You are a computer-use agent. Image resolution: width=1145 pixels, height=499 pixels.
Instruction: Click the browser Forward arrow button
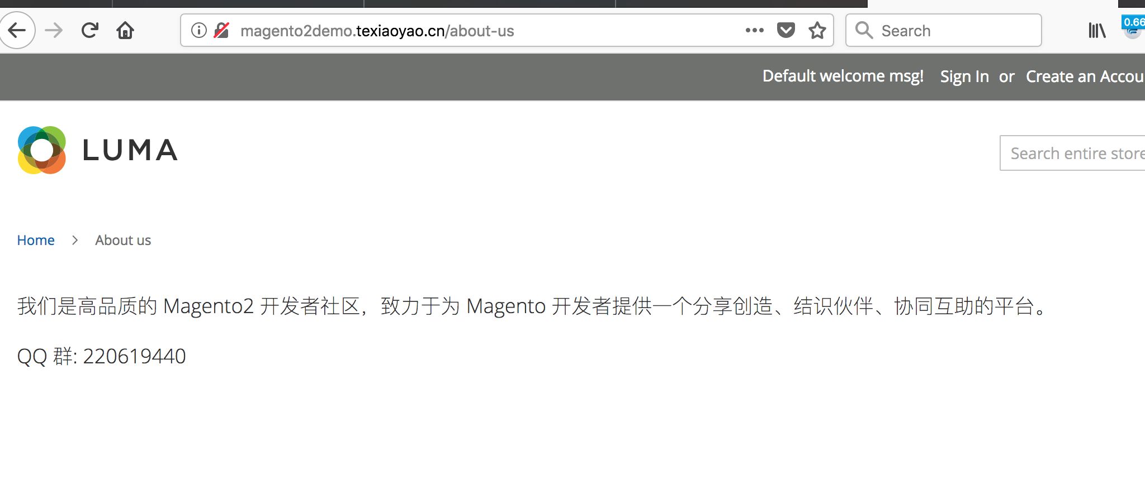(x=54, y=30)
